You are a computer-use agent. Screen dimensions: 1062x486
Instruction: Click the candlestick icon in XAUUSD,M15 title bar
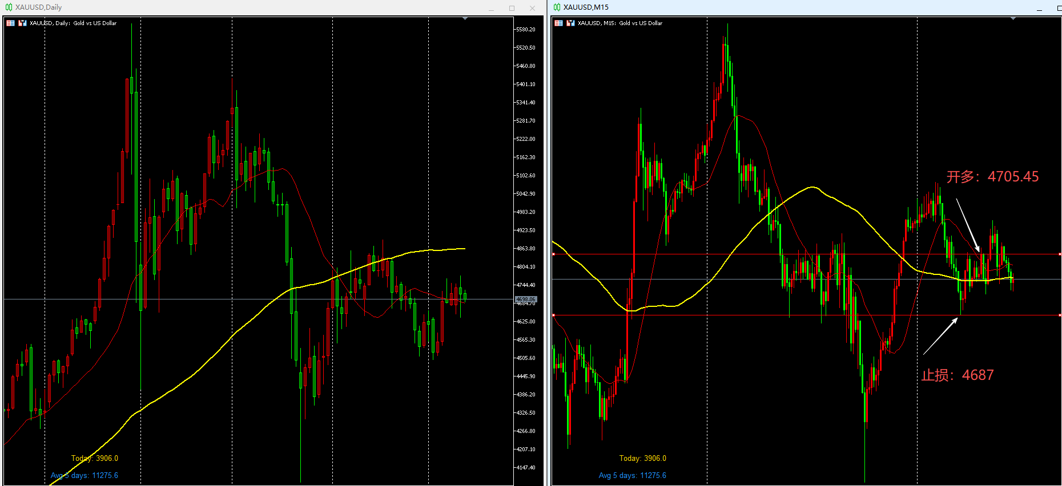pos(557,7)
